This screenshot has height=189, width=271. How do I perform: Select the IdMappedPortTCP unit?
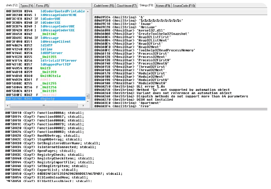[x=46, y=64]
